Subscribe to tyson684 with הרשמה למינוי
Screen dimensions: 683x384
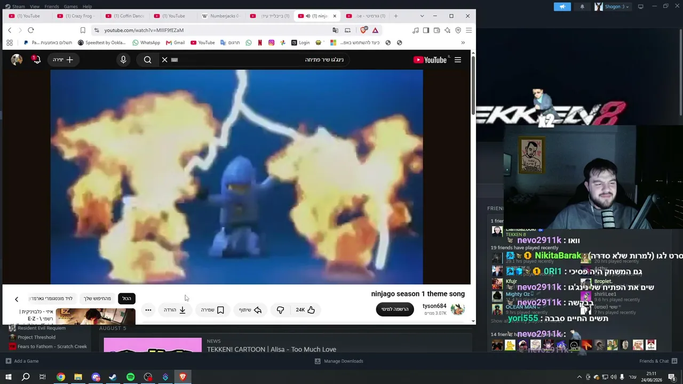[395, 309]
